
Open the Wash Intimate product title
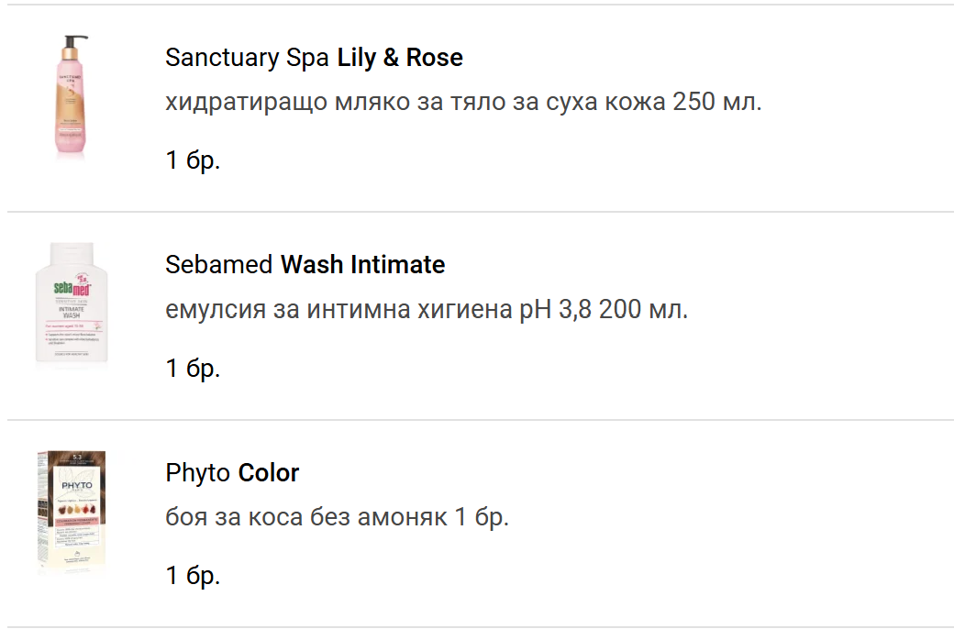362,265
